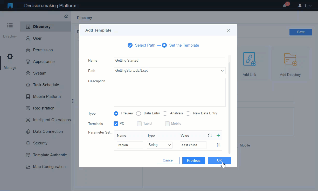Open the Directory management menu item
The image size is (318, 191).
(x=45, y=27)
